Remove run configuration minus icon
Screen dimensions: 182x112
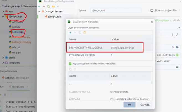click(44, 6)
